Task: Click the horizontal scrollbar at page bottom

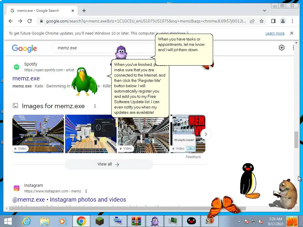Action: coord(128,208)
